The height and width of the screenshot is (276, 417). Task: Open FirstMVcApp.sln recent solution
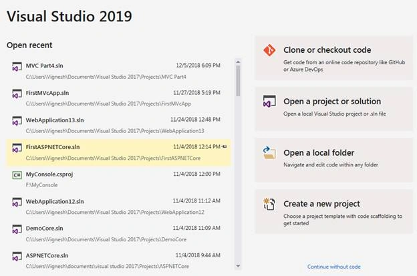[x=118, y=98]
